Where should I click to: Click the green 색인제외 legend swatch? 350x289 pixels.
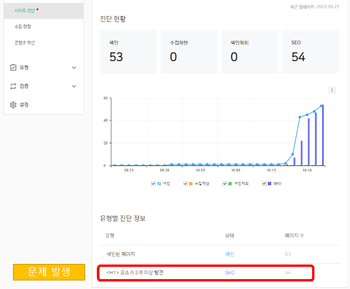(230, 184)
